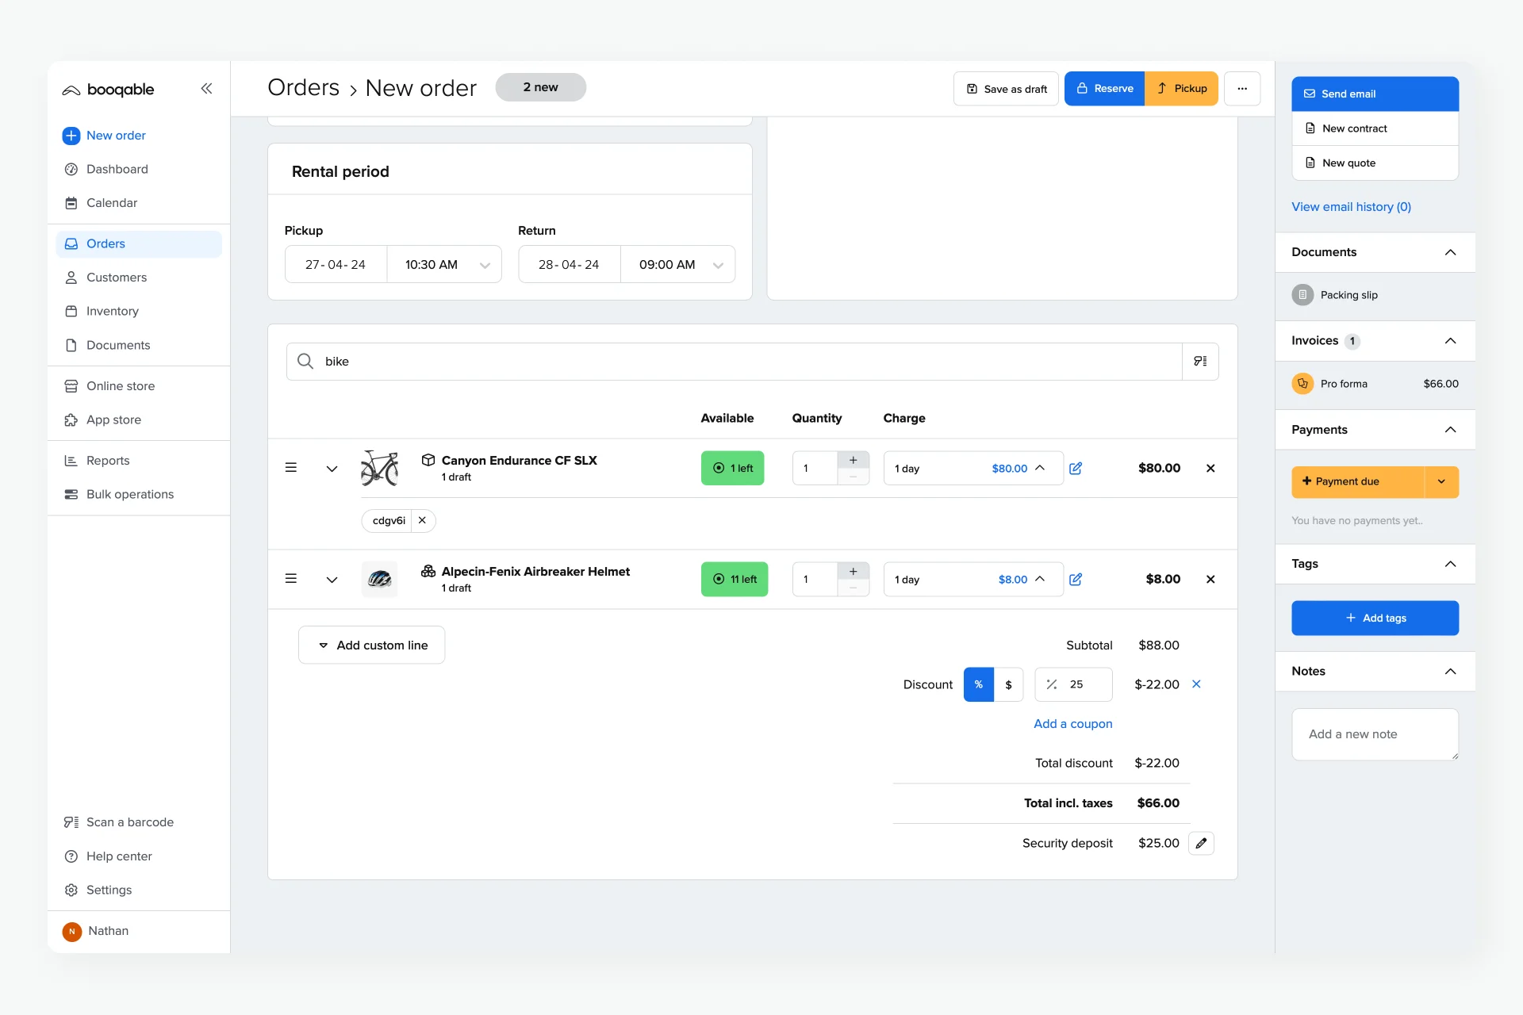Switch discount type to percentage

(978, 684)
